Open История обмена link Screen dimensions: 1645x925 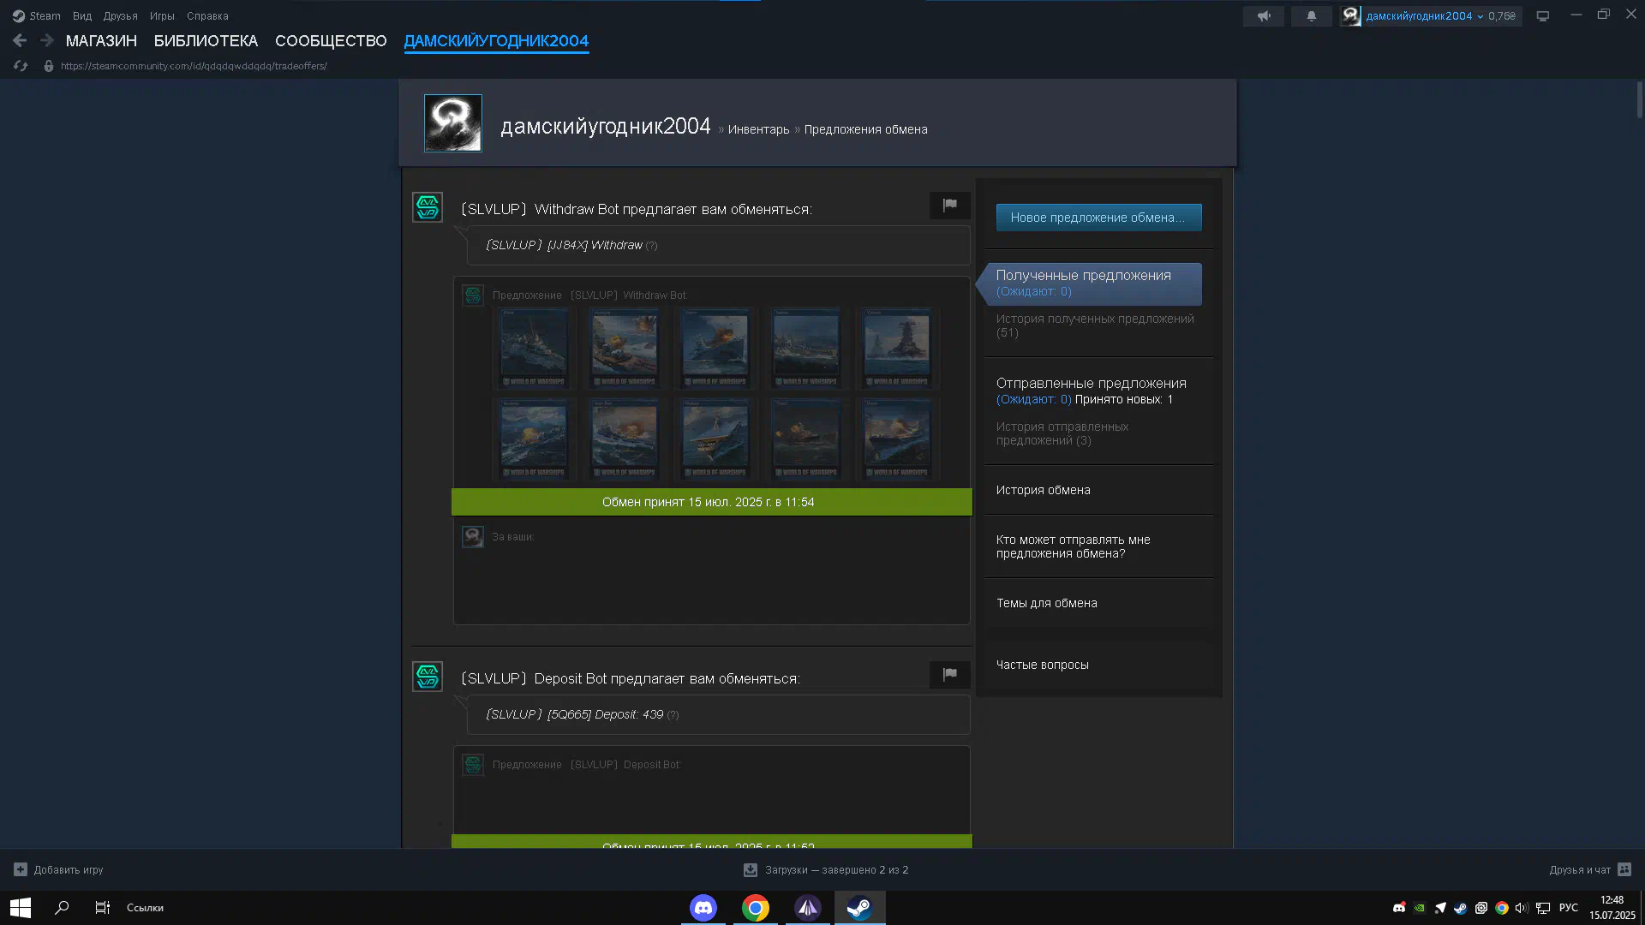[x=1043, y=490]
